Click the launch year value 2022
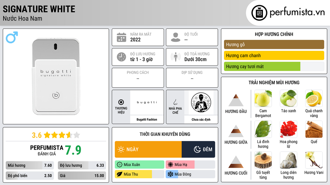Image resolution: width=330 pixels, height=185 pixels. pyautogui.click(x=135, y=40)
